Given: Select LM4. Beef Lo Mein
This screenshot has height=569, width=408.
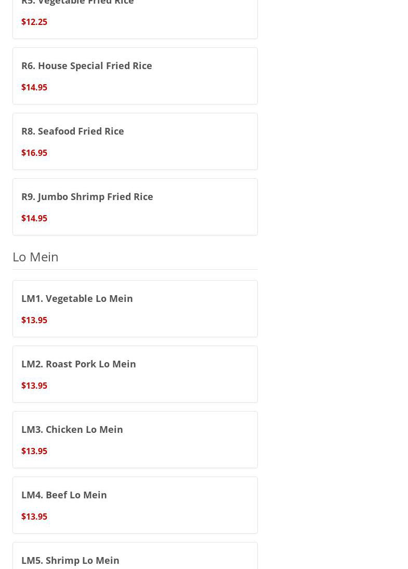Looking at the screenshot, I should tap(64, 495).
